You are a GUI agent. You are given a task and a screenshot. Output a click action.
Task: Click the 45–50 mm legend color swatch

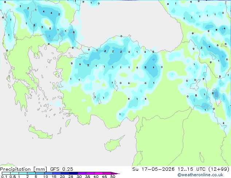[107, 173]
